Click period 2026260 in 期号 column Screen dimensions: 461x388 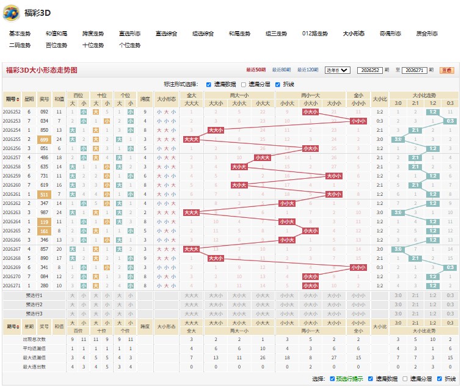coord(12,185)
